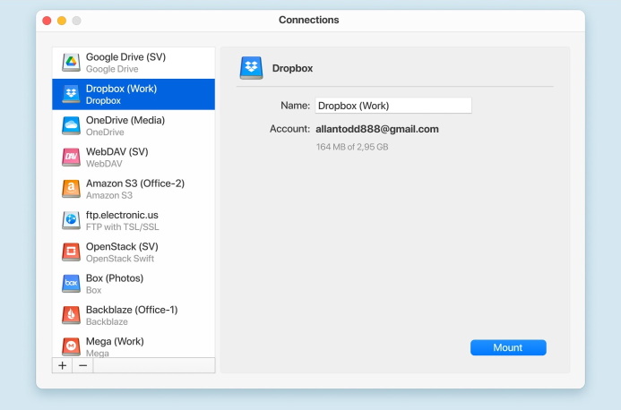Click the WebDAV (SV) pink DAV icon
The image size is (621, 410).
pyautogui.click(x=72, y=158)
